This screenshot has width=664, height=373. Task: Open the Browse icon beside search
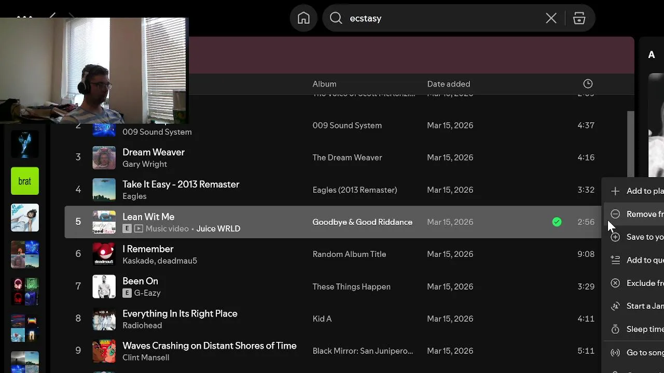click(x=579, y=19)
